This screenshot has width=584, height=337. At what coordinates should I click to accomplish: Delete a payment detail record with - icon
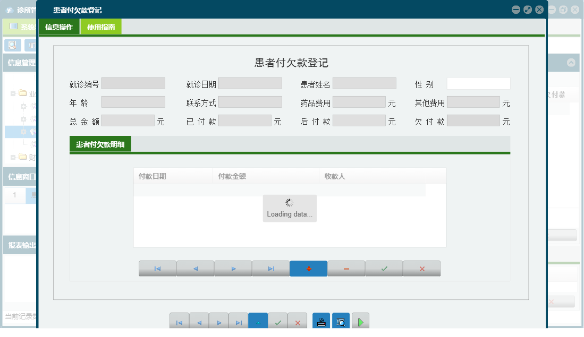pyautogui.click(x=346, y=269)
